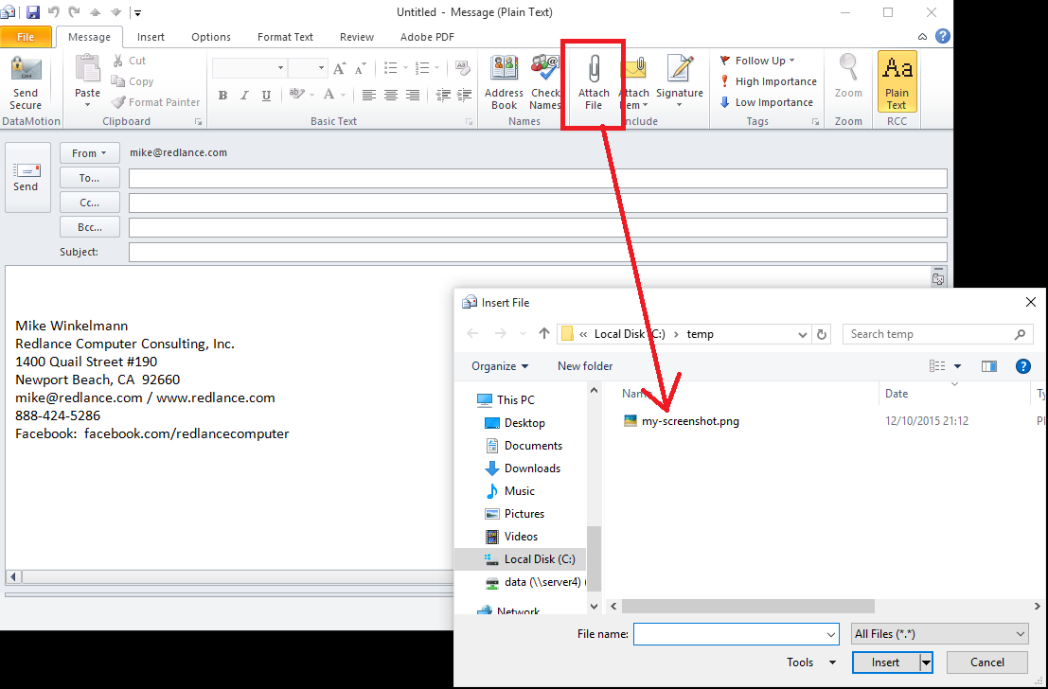Click Send Secure DataMotion button
This screenshot has width=1048, height=689.
(26, 83)
